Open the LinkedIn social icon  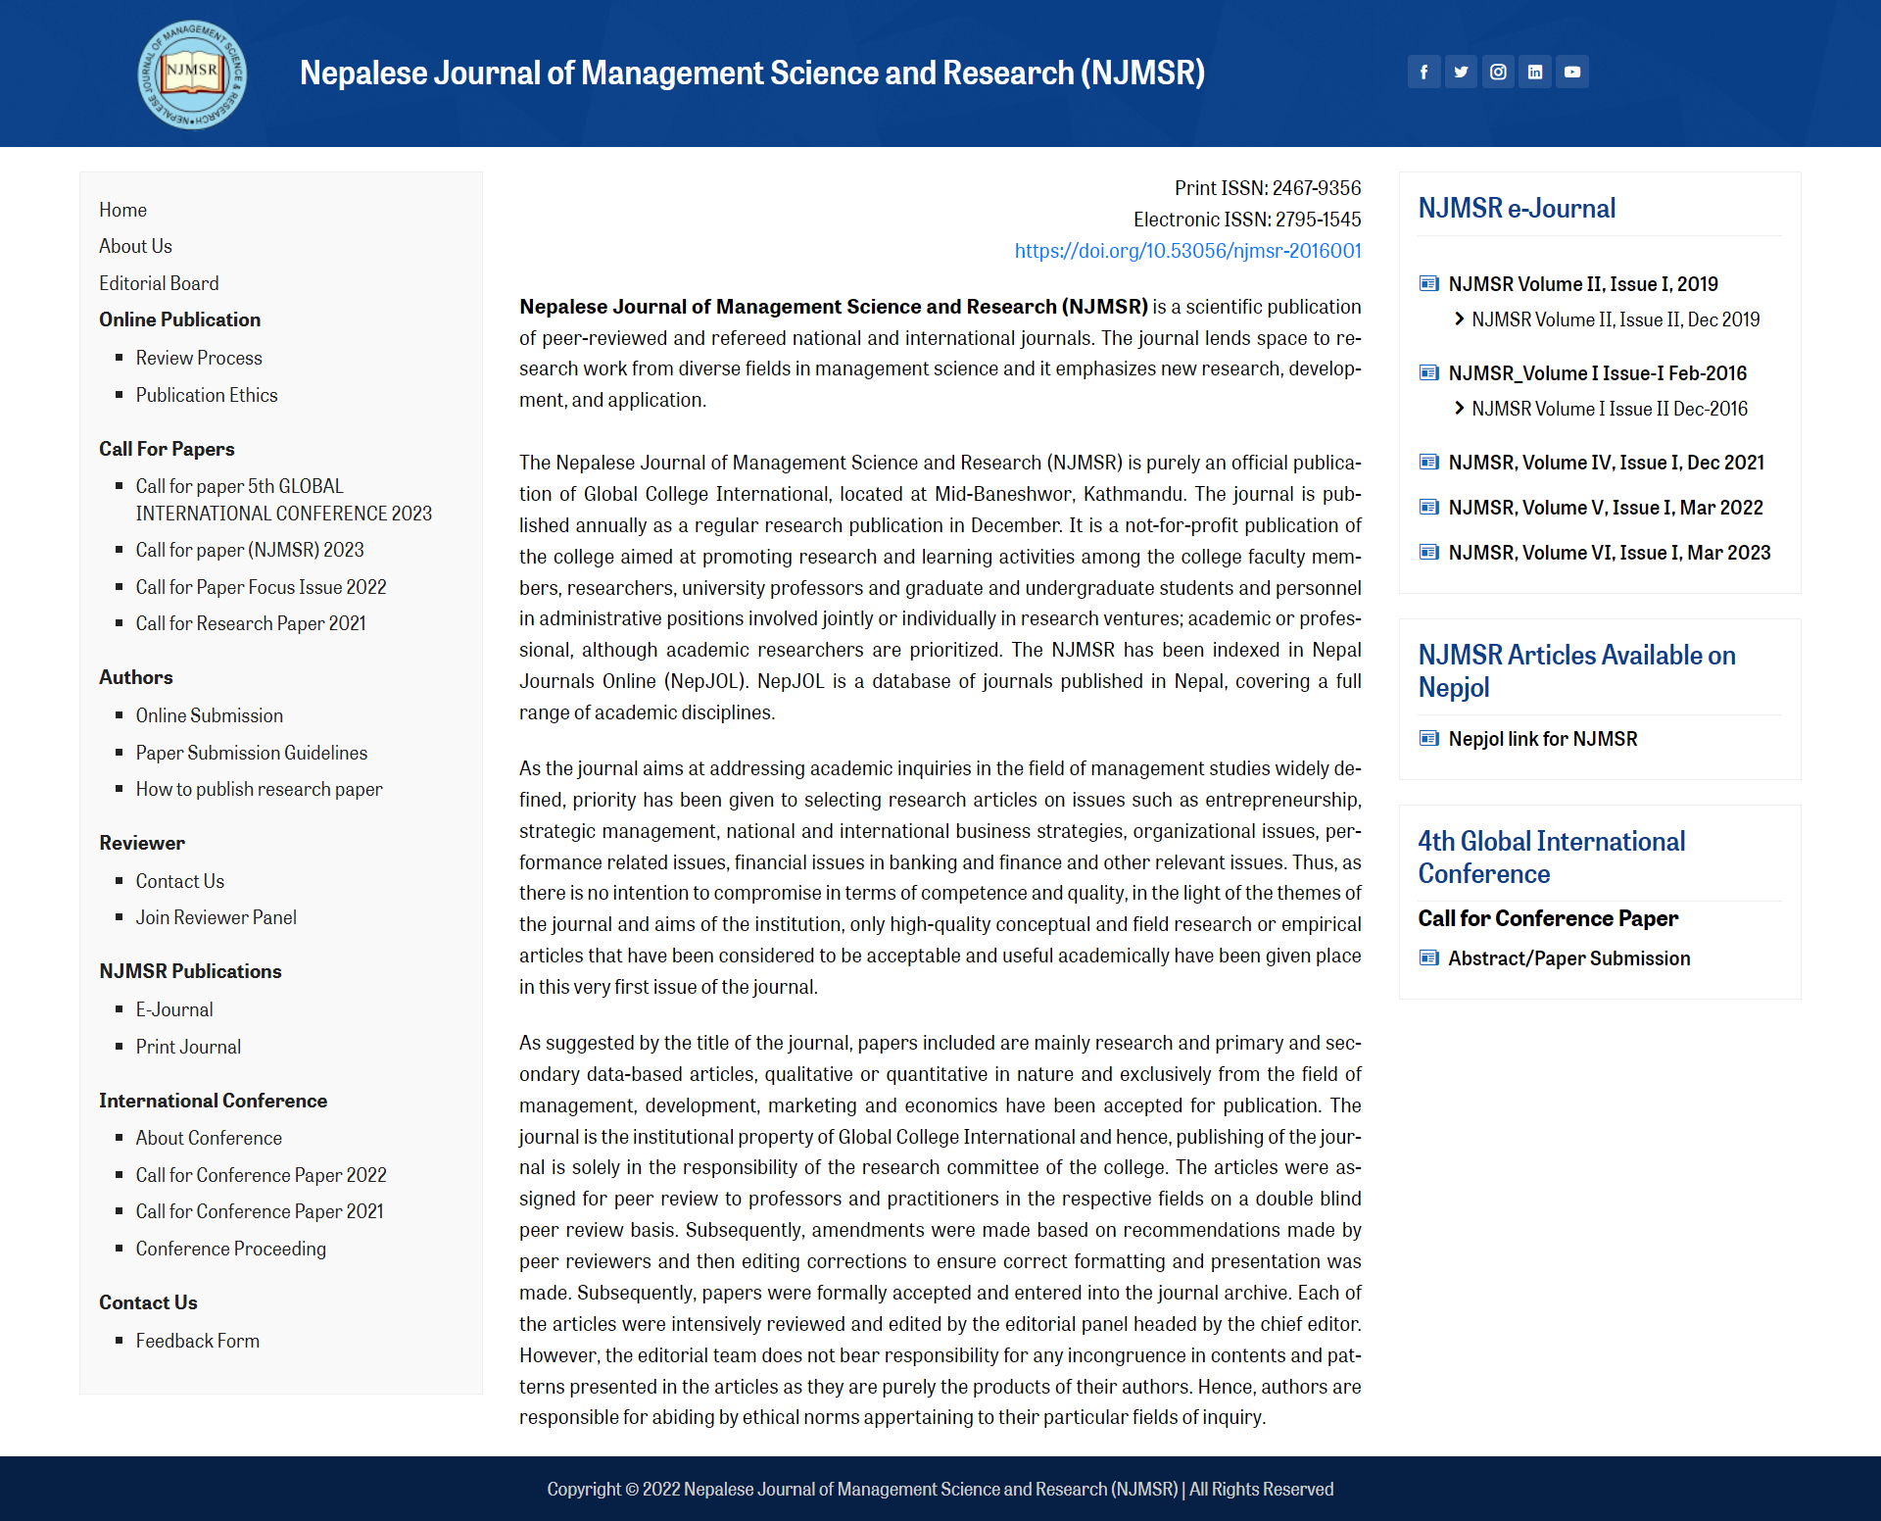pyautogui.click(x=1535, y=72)
